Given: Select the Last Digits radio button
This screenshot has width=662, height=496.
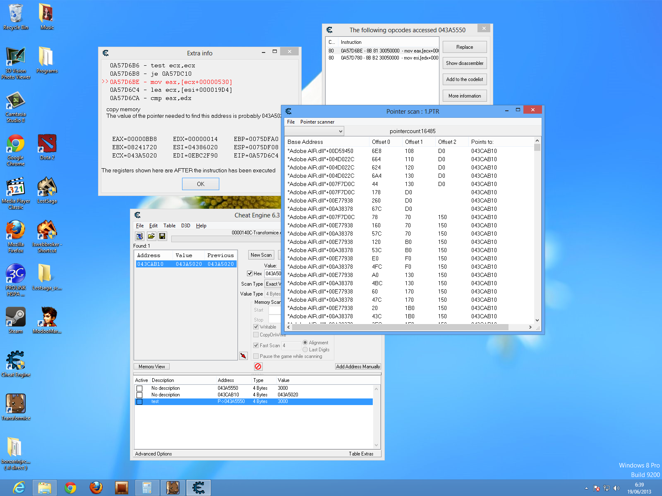Looking at the screenshot, I should pyautogui.click(x=305, y=350).
